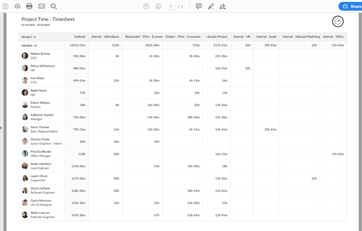Screen dimensions: 362x231
Task: Select the highlighter annotation tool
Action: coord(211,6)
